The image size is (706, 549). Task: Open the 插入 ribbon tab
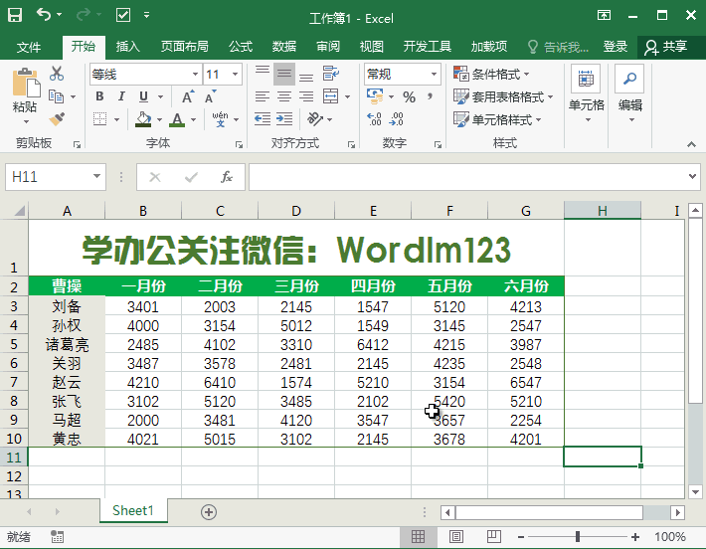point(128,47)
